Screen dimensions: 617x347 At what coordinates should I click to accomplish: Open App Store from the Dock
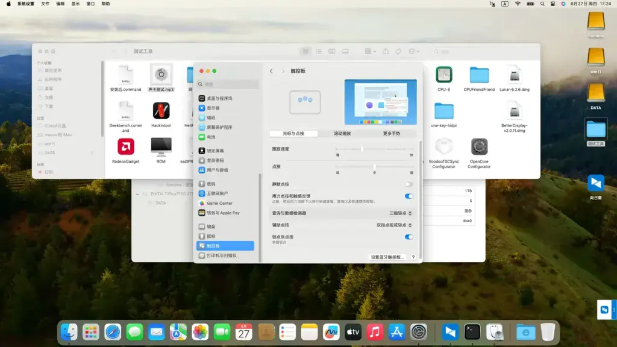[396, 333]
